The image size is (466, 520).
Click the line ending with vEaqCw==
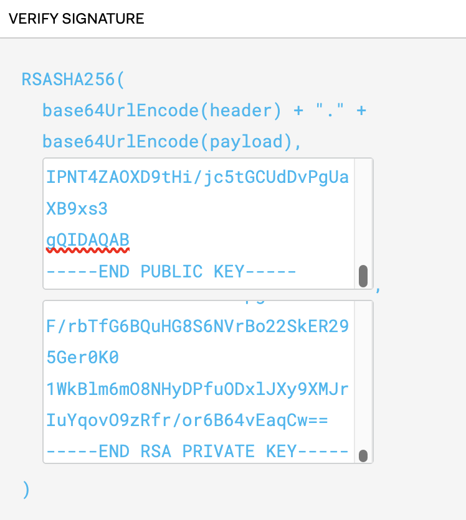tap(187, 421)
